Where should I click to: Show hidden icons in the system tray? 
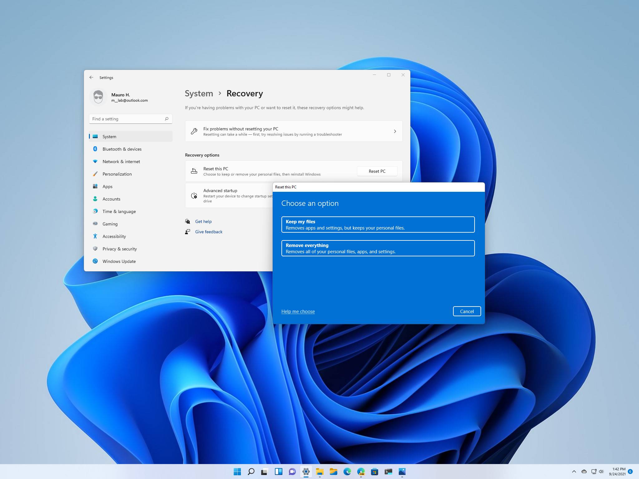point(573,472)
